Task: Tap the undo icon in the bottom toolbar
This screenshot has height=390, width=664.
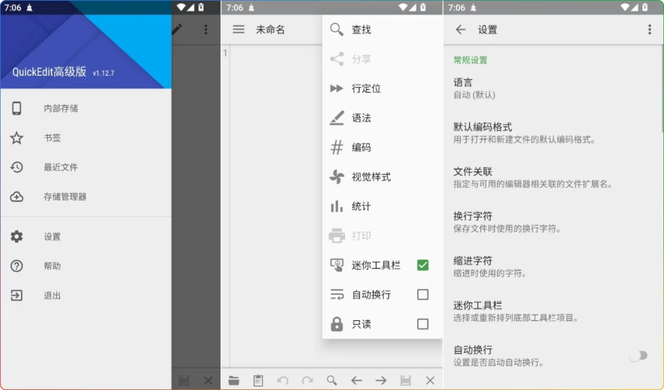Action: pos(283,381)
